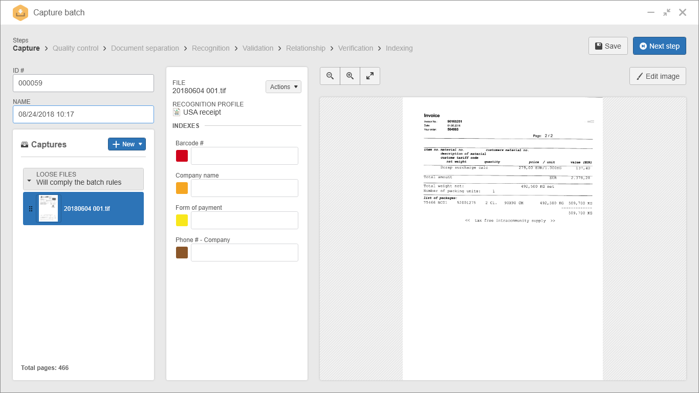The image size is (699, 393).
Task: Expand image preview to full screen
Action: pos(370,76)
